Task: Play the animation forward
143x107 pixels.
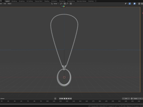Action: (x=66, y=98)
